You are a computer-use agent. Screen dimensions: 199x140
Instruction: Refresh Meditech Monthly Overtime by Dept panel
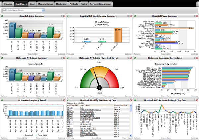[68, 100]
